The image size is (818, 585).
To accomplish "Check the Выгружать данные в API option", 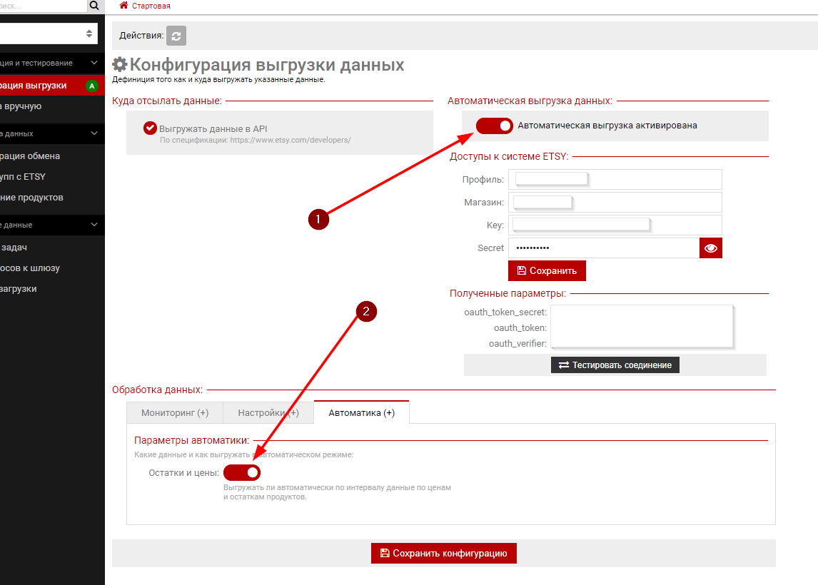I will pos(150,128).
